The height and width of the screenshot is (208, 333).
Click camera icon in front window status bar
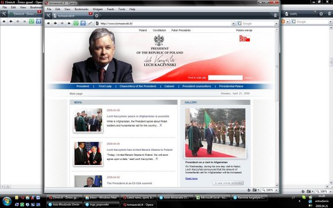255,190
